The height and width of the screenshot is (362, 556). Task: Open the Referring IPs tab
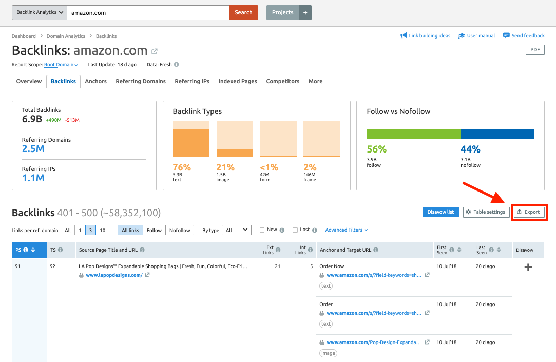click(x=192, y=81)
